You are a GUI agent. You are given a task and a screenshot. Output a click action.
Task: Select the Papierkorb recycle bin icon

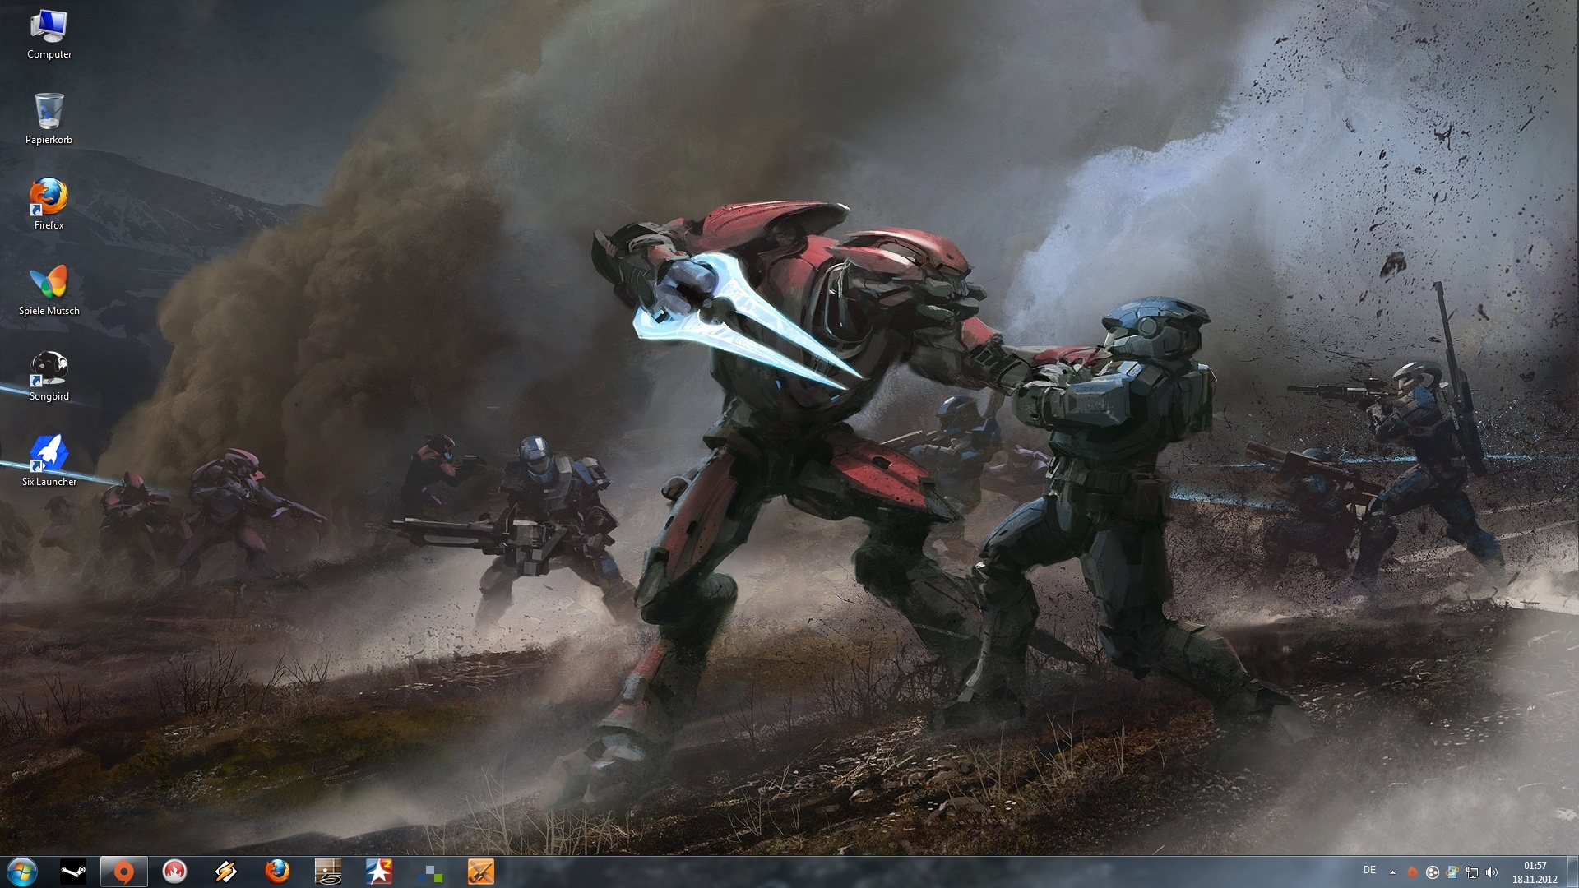(x=49, y=119)
